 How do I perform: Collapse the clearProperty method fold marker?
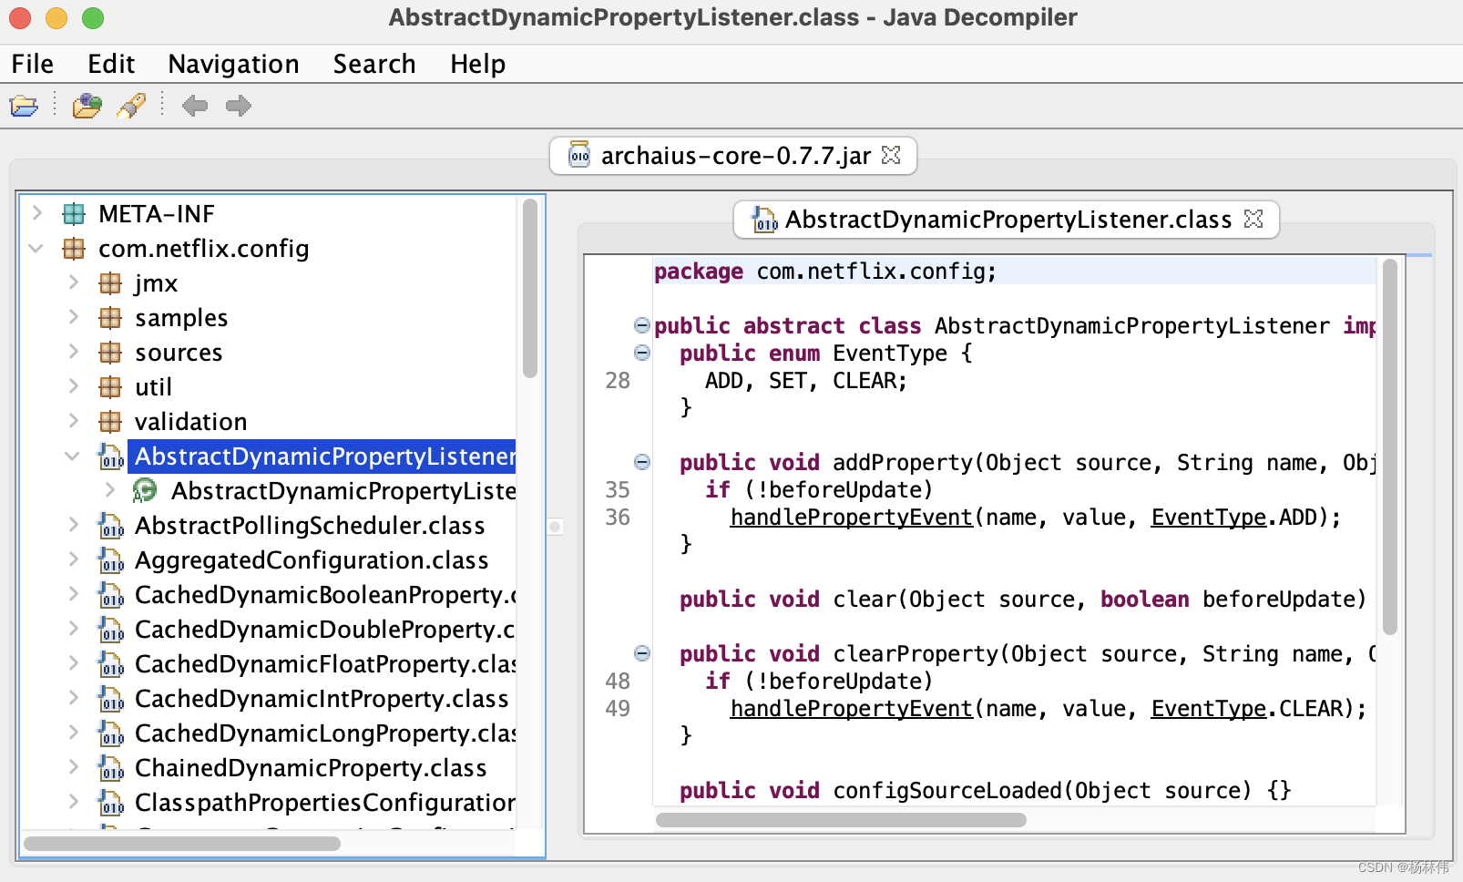pos(642,653)
